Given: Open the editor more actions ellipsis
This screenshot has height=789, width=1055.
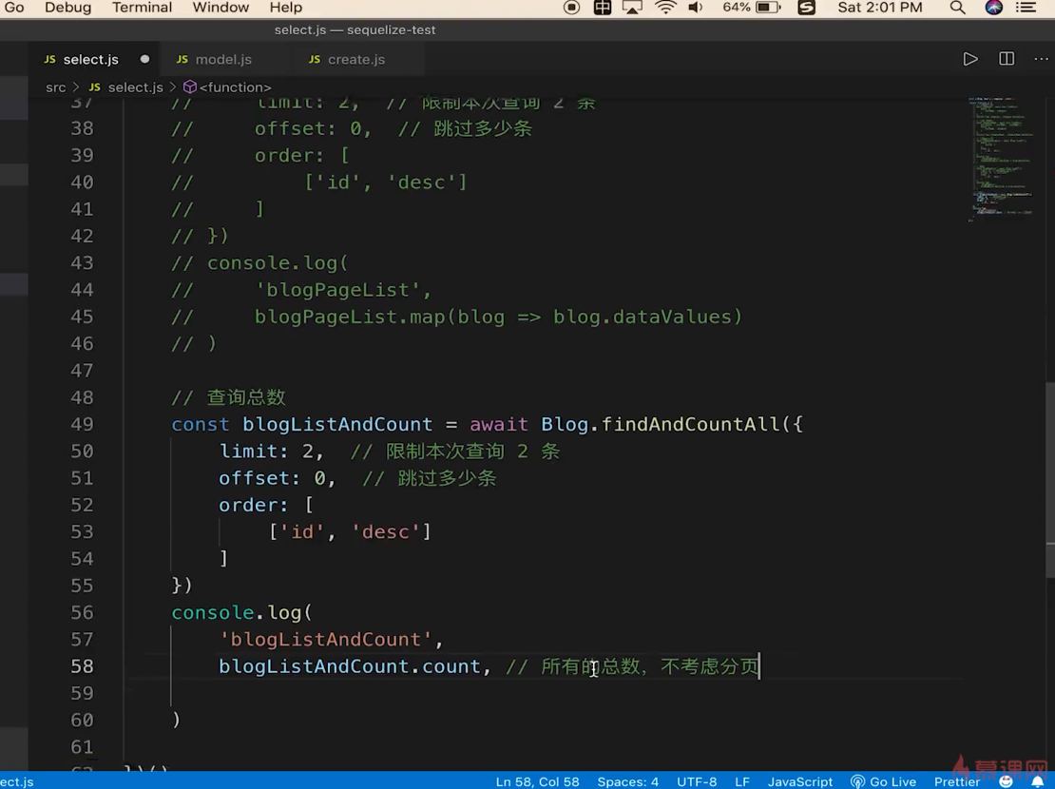Looking at the screenshot, I should (1041, 59).
